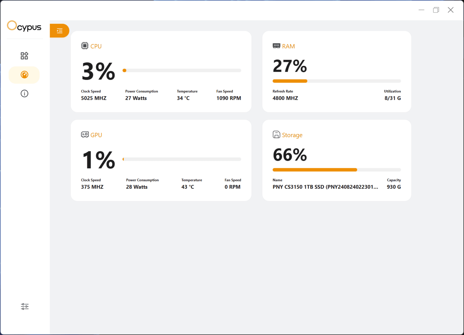Click the RAM utilization 8/31 G value

pos(392,98)
